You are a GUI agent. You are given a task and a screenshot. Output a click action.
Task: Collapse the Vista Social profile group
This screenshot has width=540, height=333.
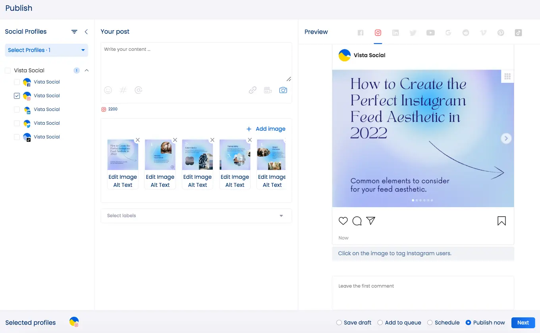87,70
